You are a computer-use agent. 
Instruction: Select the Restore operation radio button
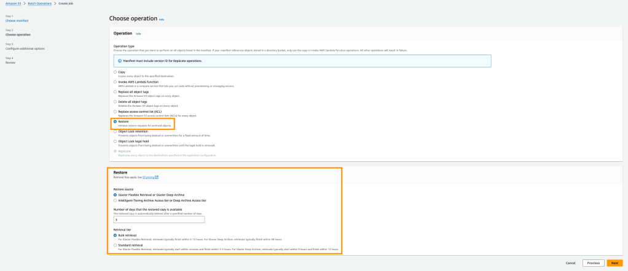point(115,121)
